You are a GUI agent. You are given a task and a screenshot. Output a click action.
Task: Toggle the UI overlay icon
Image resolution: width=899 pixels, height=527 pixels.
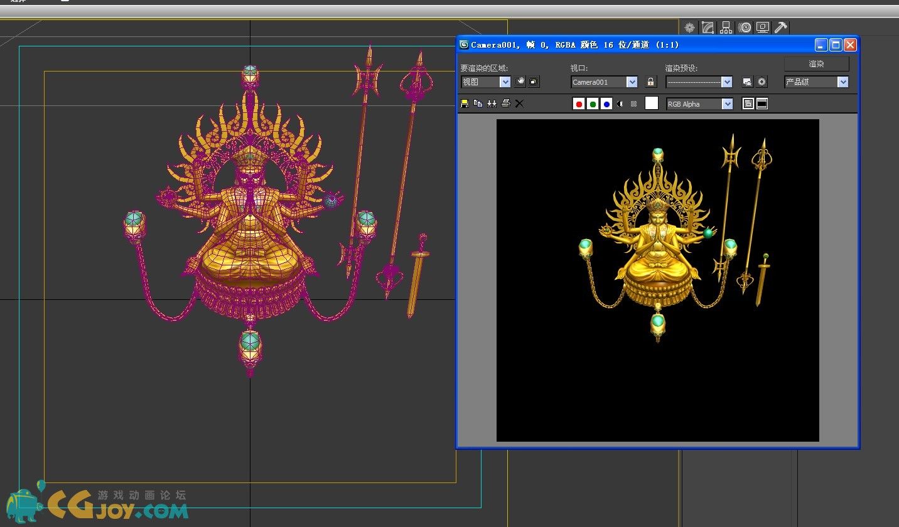coord(748,104)
